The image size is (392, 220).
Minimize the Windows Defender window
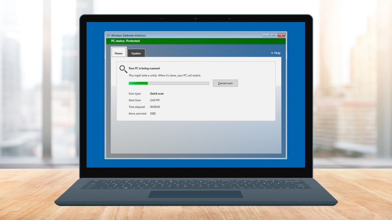tap(266, 35)
